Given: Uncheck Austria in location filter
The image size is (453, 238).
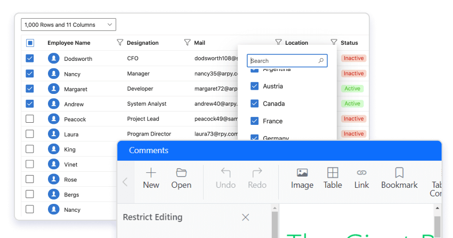Looking at the screenshot, I should pyautogui.click(x=254, y=86).
